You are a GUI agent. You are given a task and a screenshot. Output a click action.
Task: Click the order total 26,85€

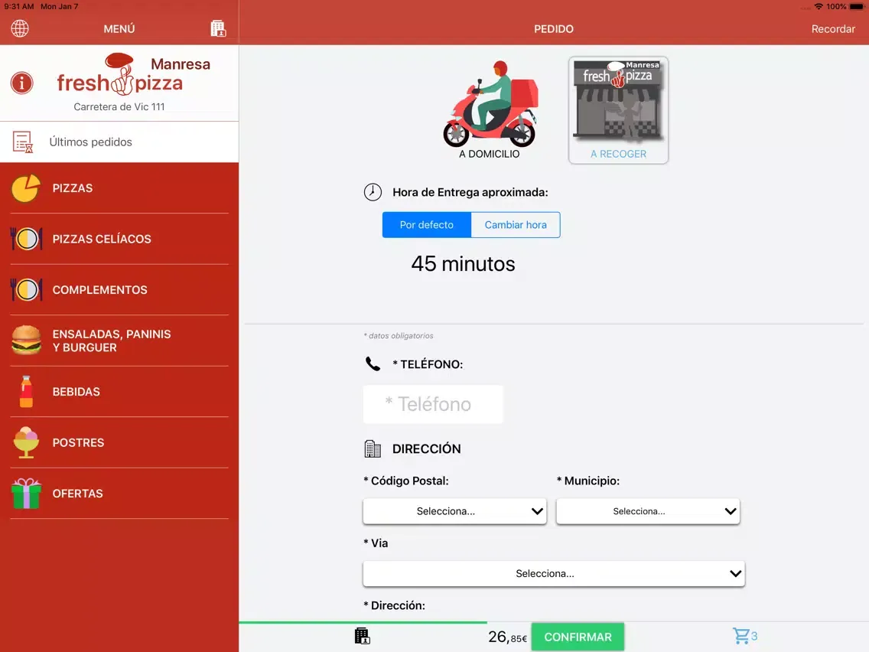click(x=507, y=637)
